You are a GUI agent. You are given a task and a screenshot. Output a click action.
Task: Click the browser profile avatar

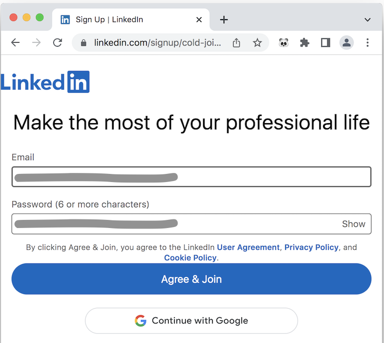347,43
